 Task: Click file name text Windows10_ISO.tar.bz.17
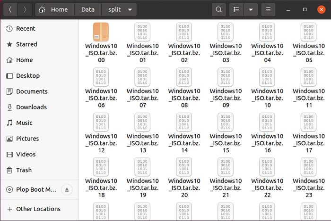(x=309, y=143)
